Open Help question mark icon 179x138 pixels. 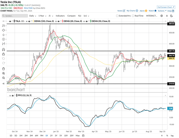(x=173, y=11)
